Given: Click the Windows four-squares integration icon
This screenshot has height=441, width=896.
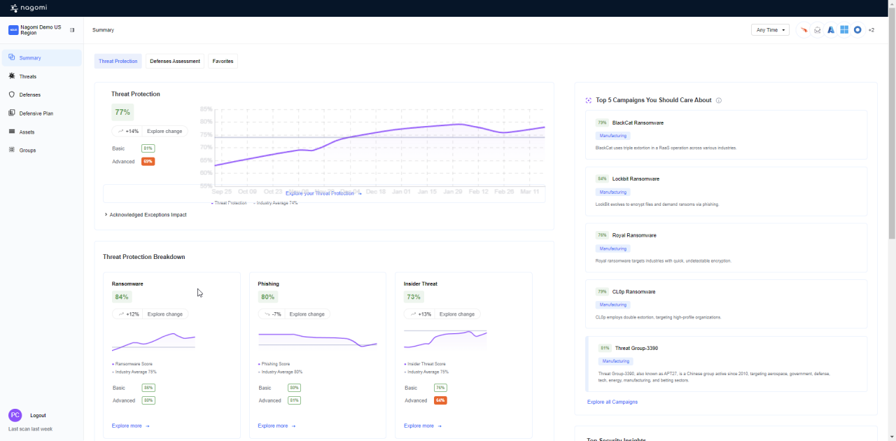Looking at the screenshot, I should coord(844,30).
